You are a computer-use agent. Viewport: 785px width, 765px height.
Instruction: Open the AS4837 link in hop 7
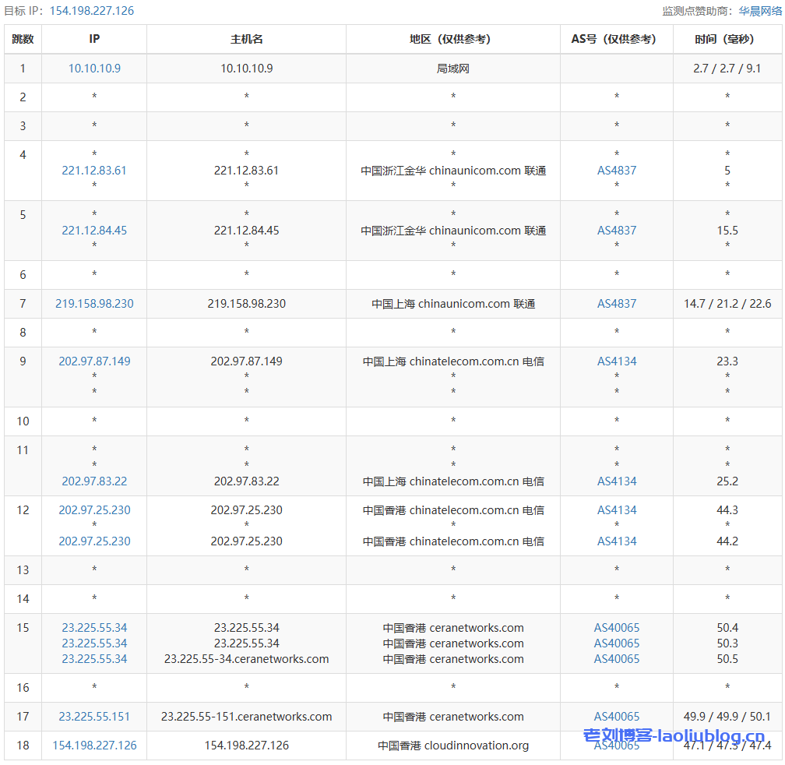pos(617,304)
